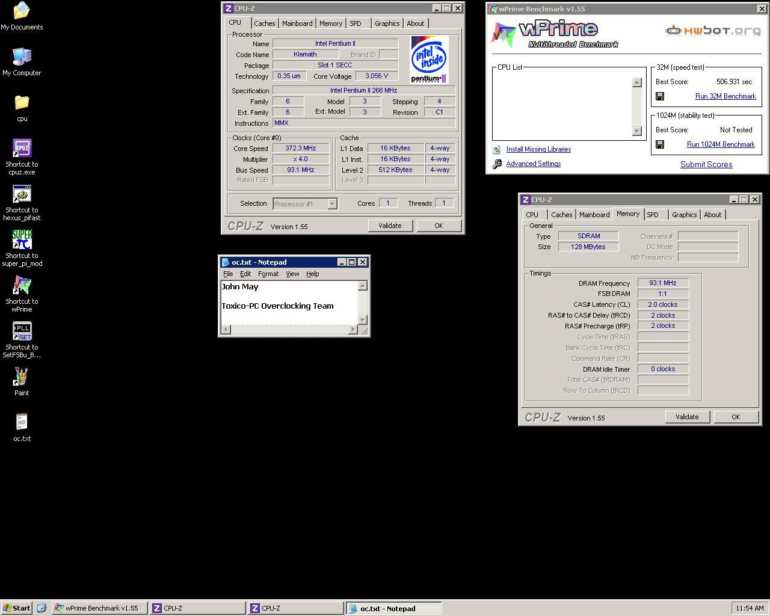Screen dimensions: 770x616
Task: Click the wPrime title bar icon
Action: (x=493, y=9)
